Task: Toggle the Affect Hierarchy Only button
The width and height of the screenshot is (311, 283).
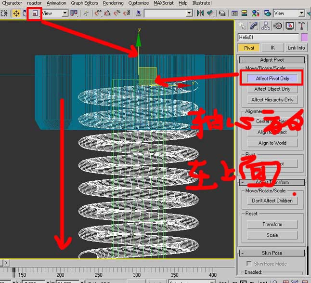Action: pos(272,100)
